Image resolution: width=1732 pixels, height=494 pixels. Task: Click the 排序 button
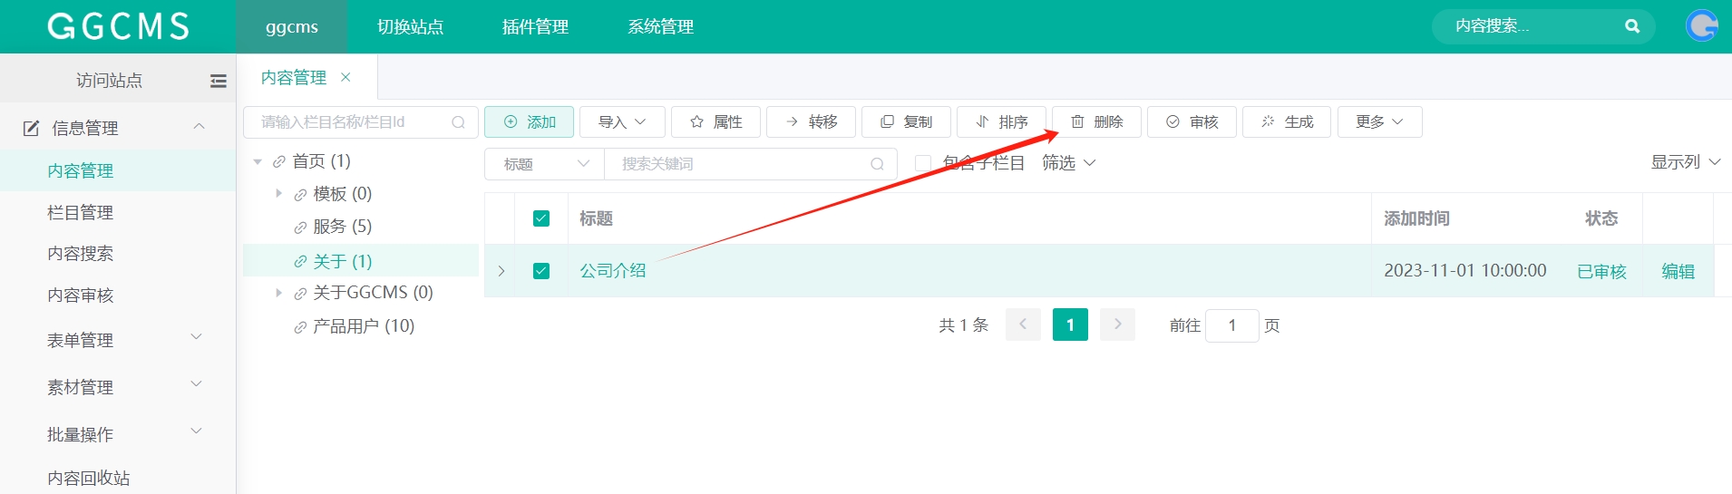(1001, 121)
